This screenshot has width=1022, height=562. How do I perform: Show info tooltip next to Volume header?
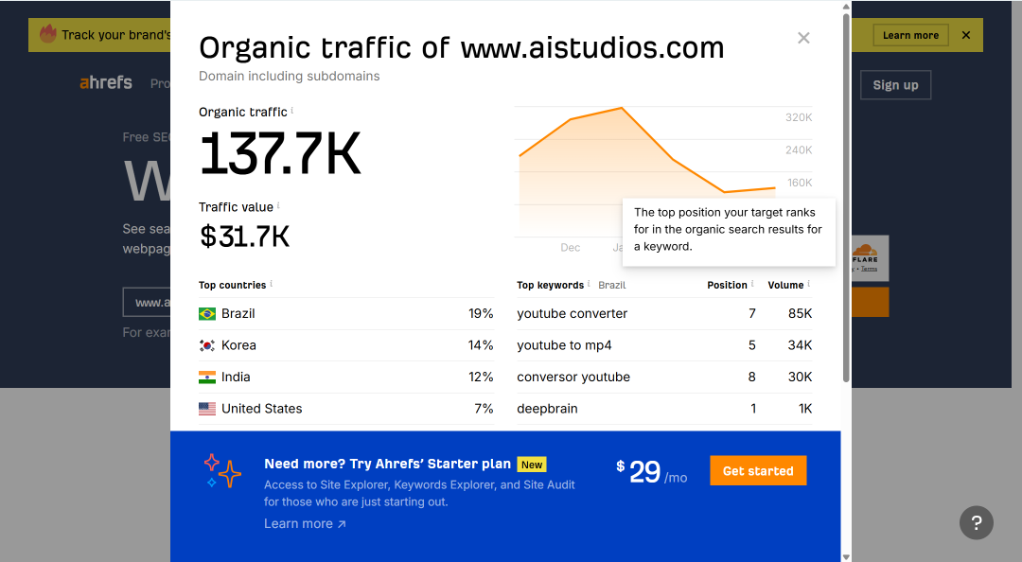coord(809,284)
